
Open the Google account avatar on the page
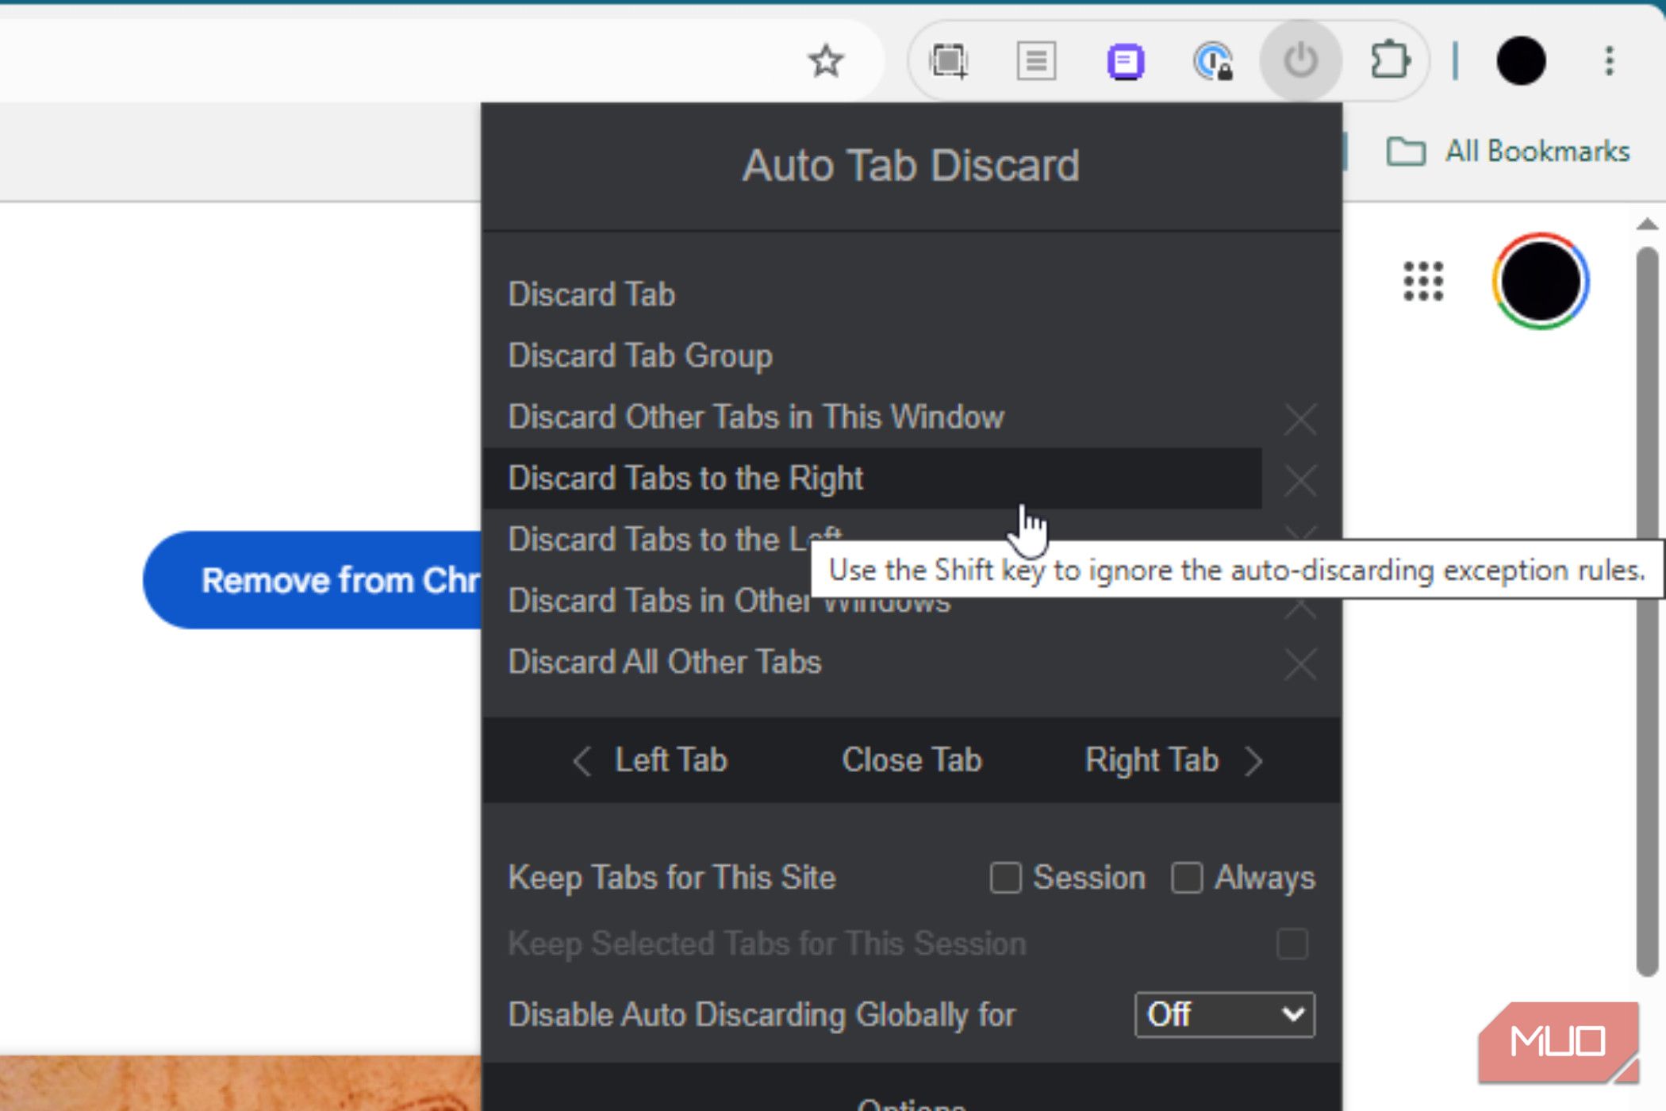coord(1540,281)
